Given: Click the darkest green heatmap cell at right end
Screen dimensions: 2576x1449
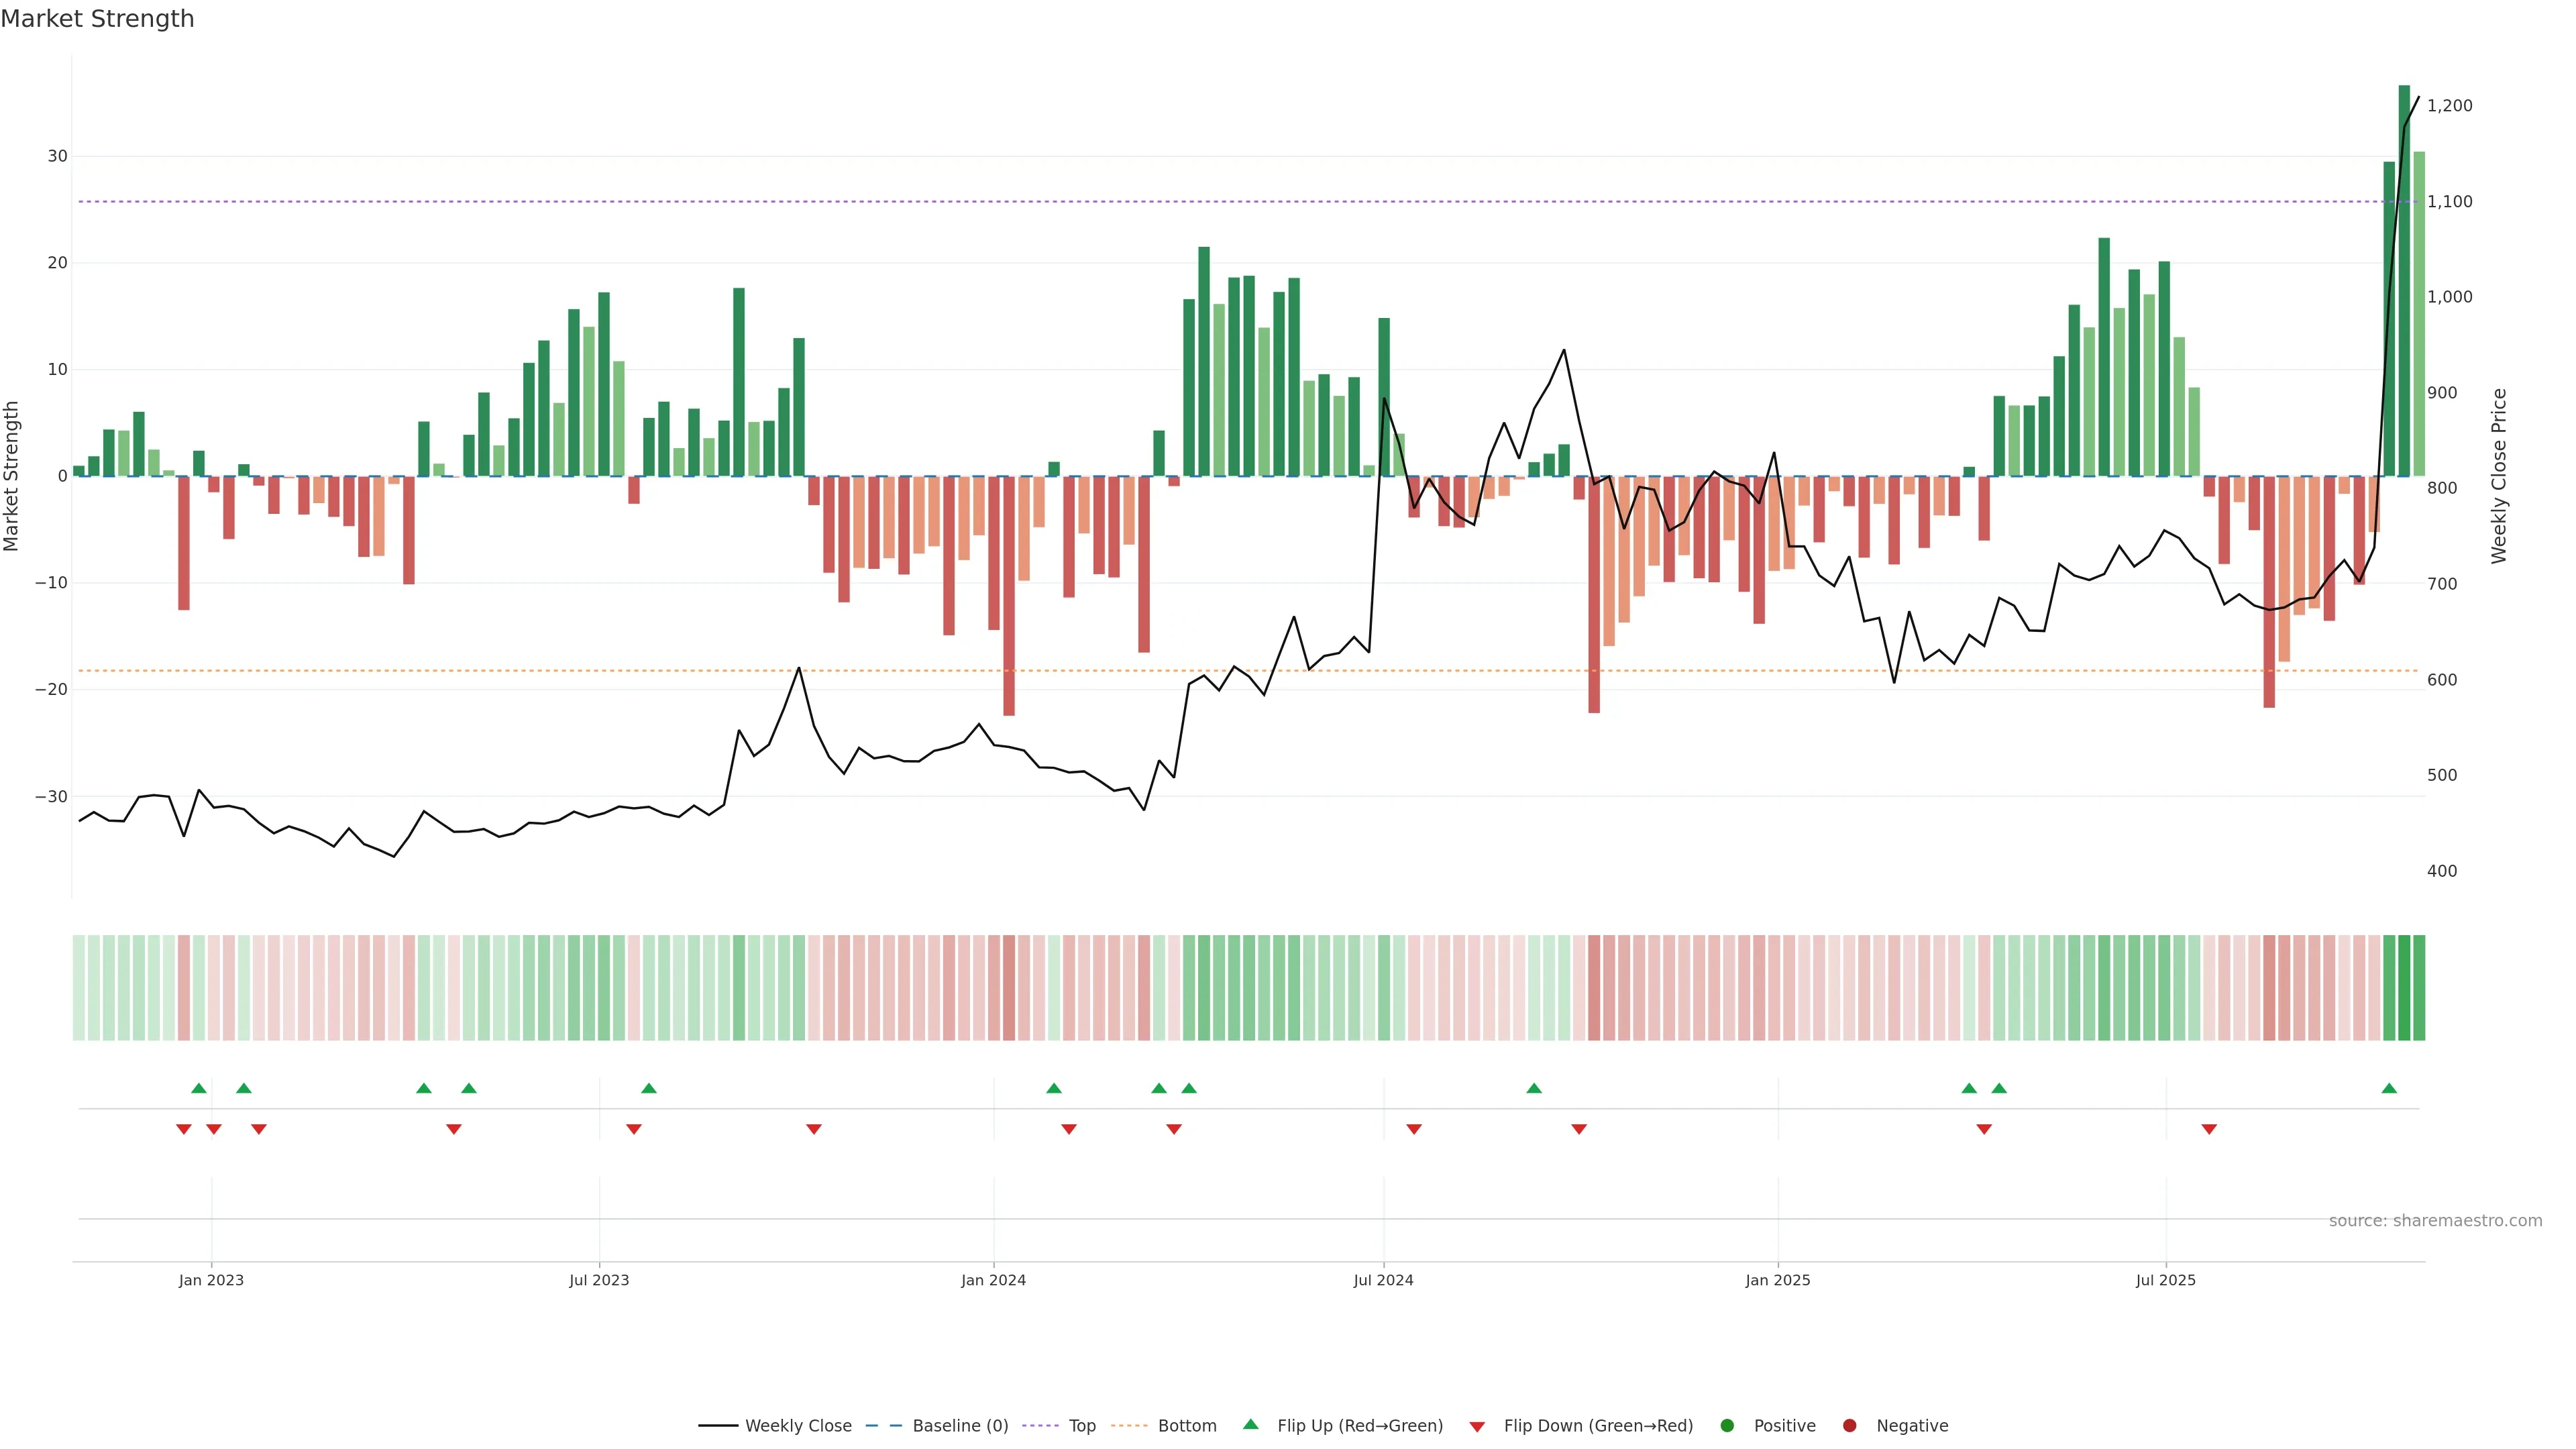Looking at the screenshot, I should point(2404,988).
